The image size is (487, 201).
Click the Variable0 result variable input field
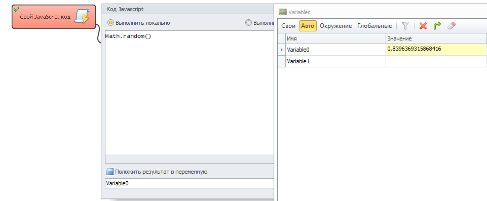(x=190, y=183)
